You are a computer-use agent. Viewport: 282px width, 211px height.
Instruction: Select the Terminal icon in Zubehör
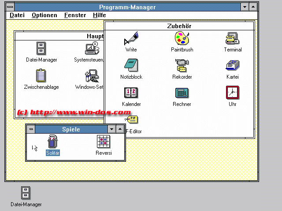pyautogui.click(x=232, y=39)
